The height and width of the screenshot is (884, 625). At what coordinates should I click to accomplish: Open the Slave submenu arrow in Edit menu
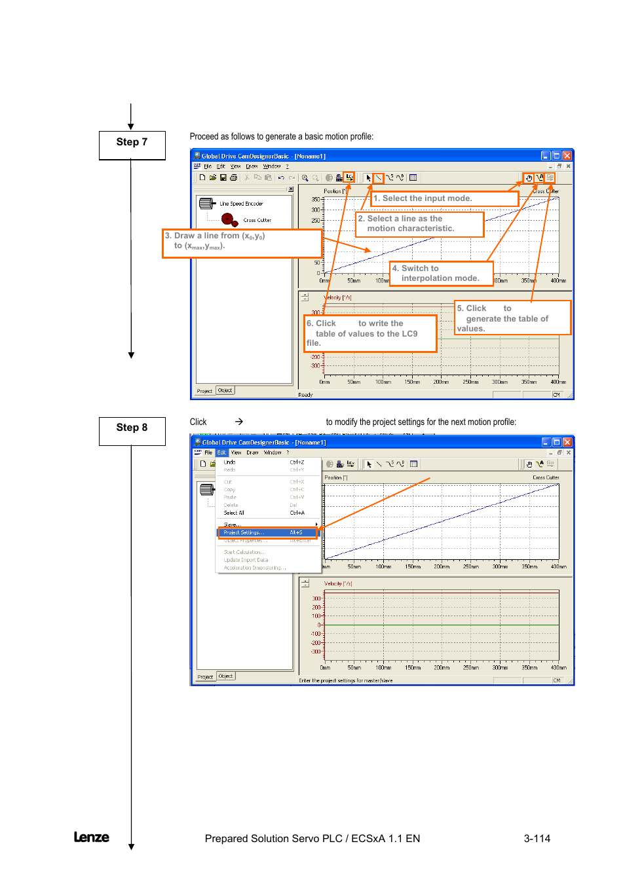pyautogui.click(x=316, y=525)
